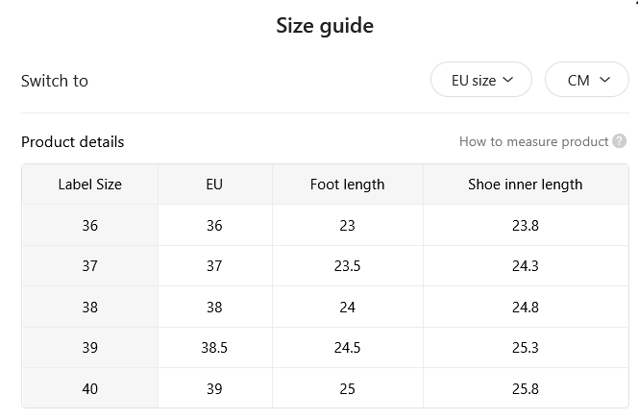The width and height of the screenshot is (638, 420).
Task: Select the Label Size 37 row cell
Action: [x=90, y=266]
